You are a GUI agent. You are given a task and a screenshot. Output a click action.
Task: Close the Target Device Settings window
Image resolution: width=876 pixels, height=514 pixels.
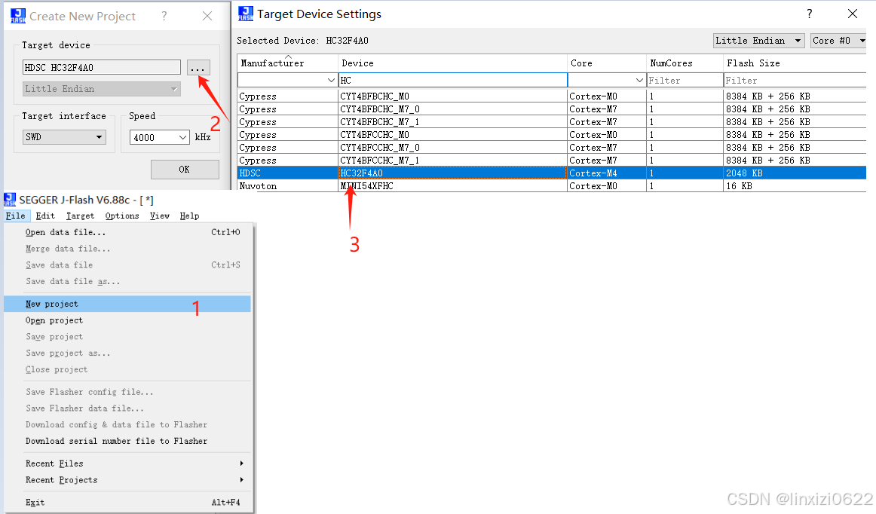pos(852,14)
